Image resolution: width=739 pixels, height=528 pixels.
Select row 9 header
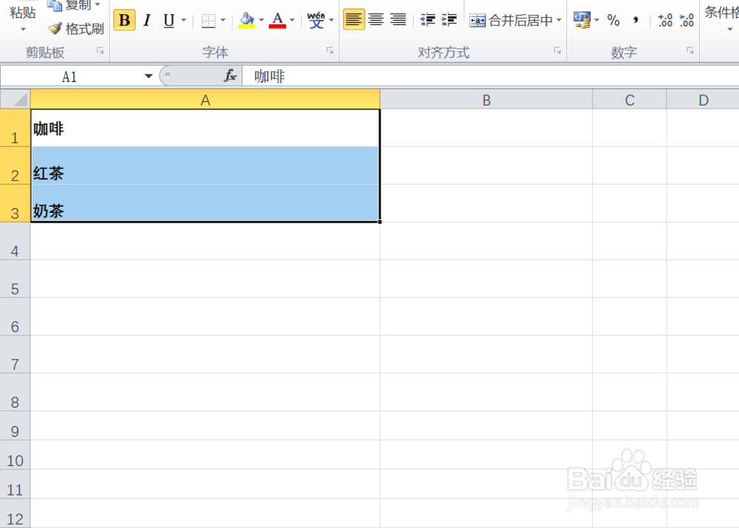coord(15,426)
